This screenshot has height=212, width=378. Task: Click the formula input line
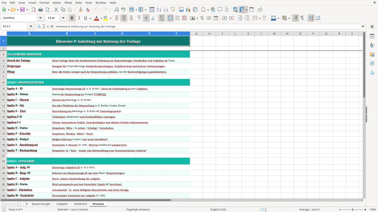[x=208, y=26]
